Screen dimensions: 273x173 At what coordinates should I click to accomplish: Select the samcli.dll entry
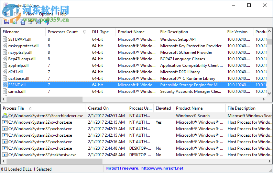17,91
